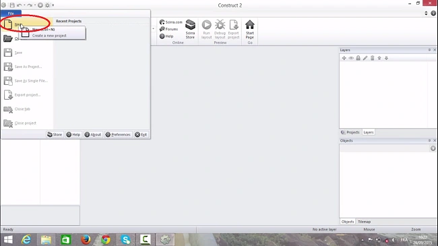
Task: Toggle layer lock with the padlock icon
Action: (x=358, y=58)
